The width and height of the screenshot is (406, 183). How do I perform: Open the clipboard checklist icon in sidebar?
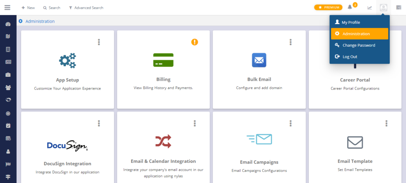pos(8,126)
